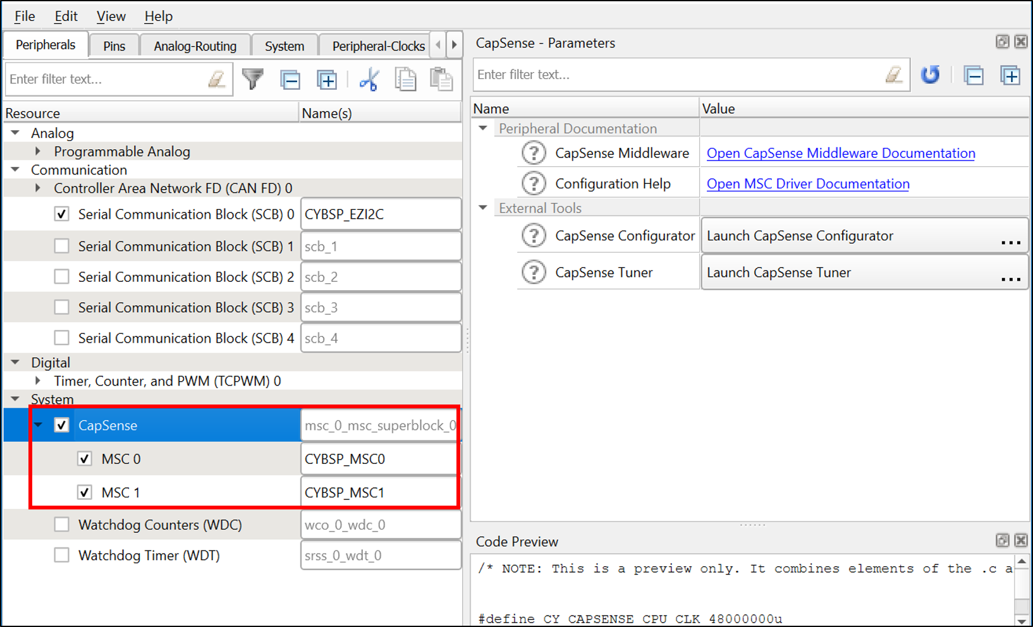Uncheck the MSC 0 checkbox
Screen dimensions: 1033x627
(x=85, y=459)
